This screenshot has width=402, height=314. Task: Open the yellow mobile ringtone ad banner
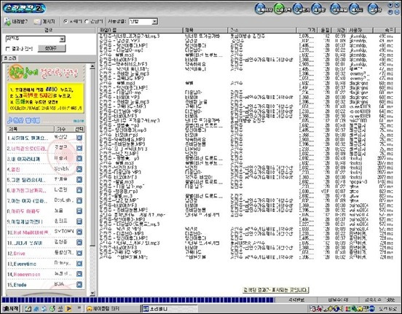[46, 98]
